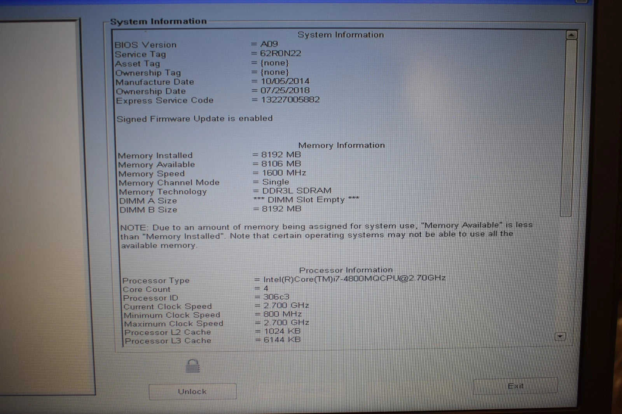Image resolution: width=622 pixels, height=414 pixels.
Task: Select the Memory Technology label
Action: [163, 192]
